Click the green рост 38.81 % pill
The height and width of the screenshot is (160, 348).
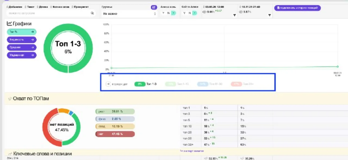pyautogui.click(x=115, y=112)
